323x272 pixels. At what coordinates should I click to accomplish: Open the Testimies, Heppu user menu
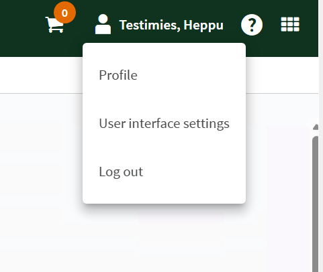tap(171, 25)
